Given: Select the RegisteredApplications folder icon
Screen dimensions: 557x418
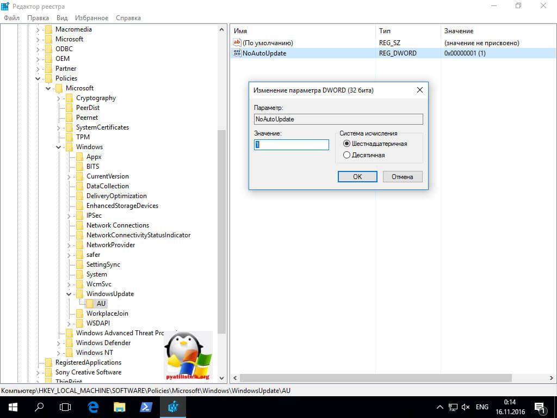Looking at the screenshot, I should tap(49, 362).
